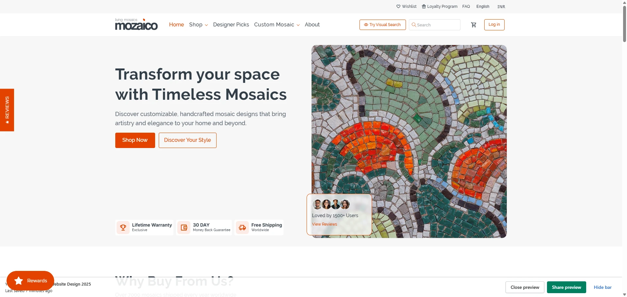Open the INR currency selector
The height and width of the screenshot is (297, 627).
click(501, 7)
